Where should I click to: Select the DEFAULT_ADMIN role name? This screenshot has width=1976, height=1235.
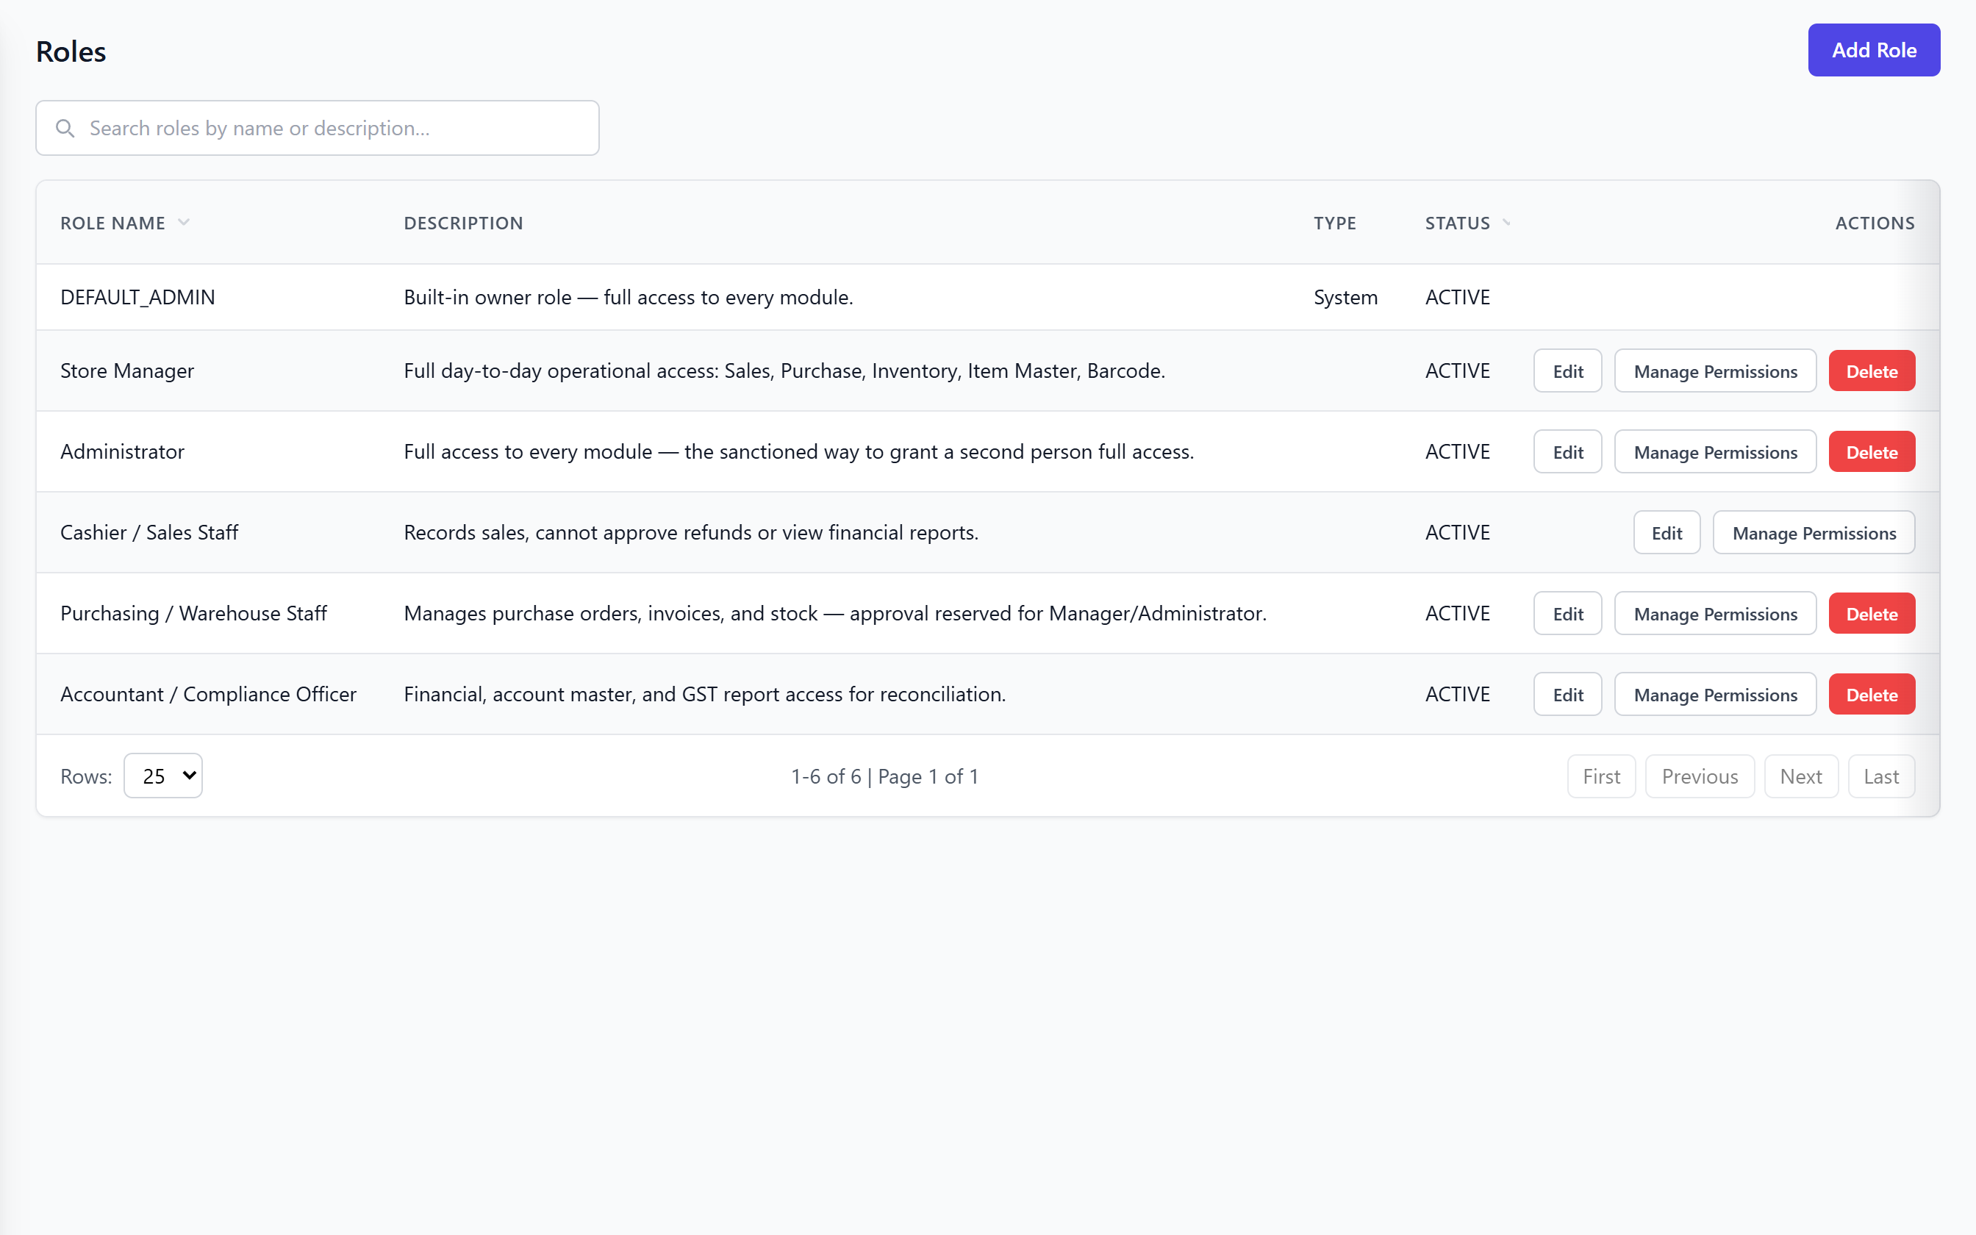(138, 297)
